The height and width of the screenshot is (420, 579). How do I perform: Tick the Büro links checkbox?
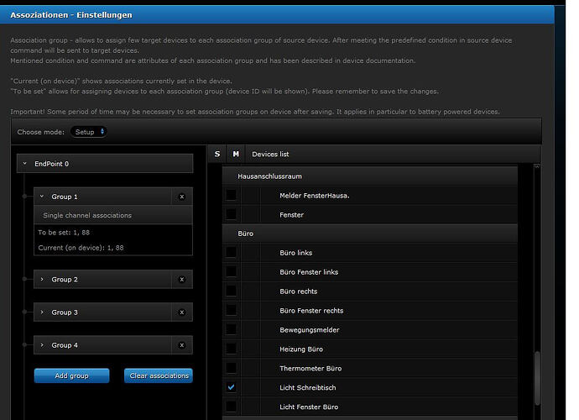tap(231, 252)
